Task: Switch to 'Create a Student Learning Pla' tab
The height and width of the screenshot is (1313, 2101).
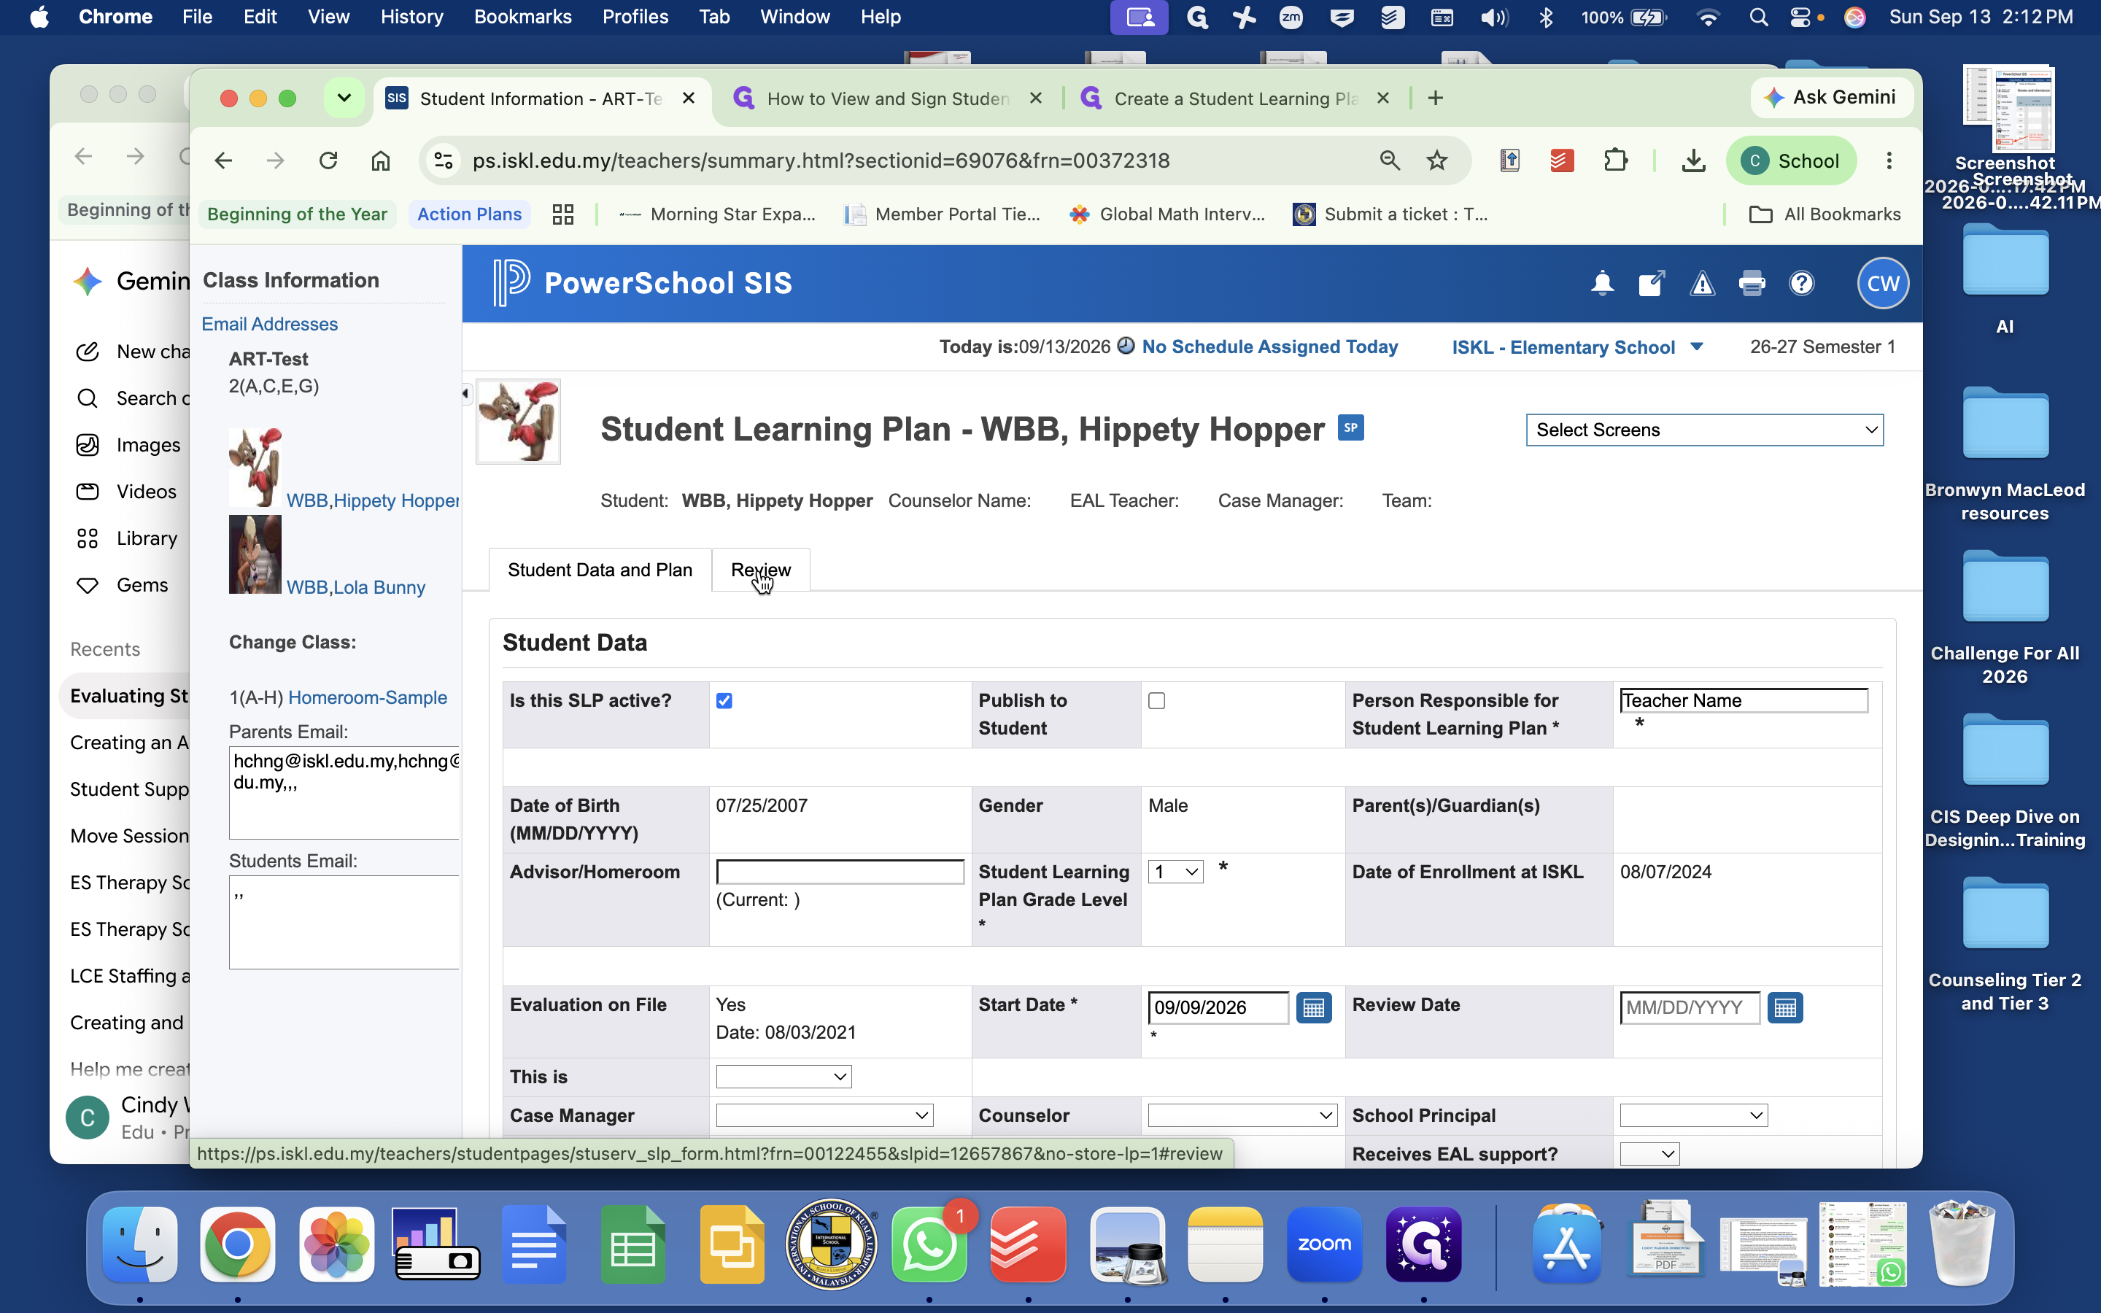Action: (1237, 98)
